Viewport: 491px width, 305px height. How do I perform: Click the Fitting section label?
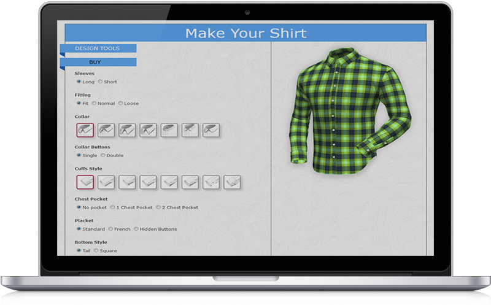pyautogui.click(x=83, y=95)
